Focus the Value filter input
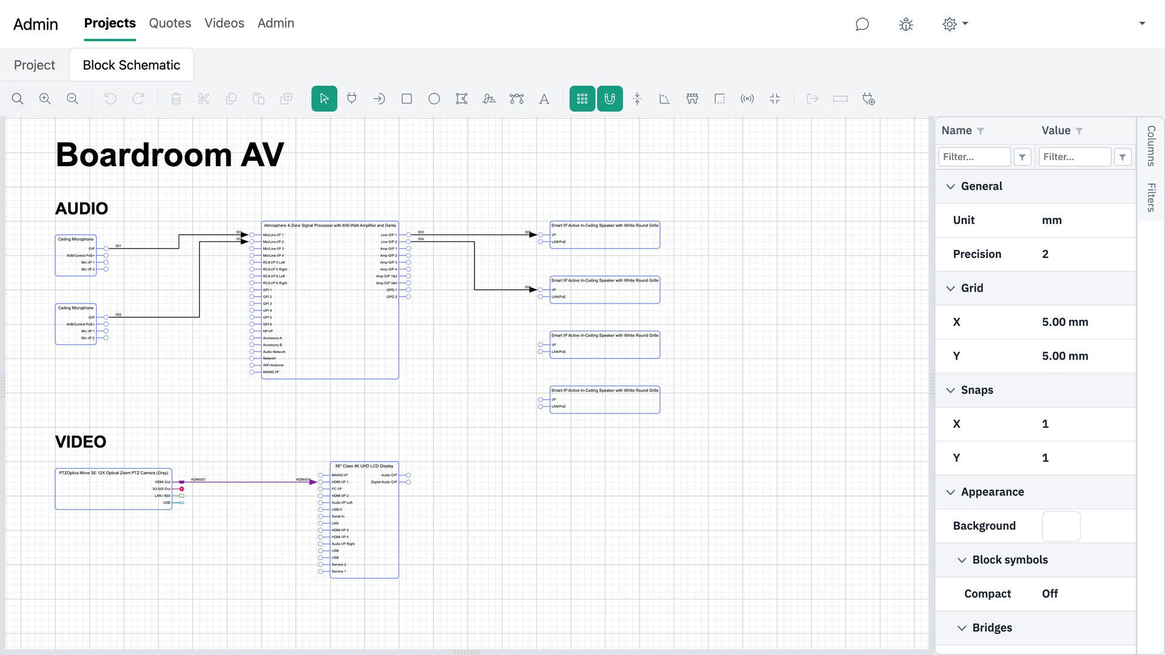 pos(1075,157)
